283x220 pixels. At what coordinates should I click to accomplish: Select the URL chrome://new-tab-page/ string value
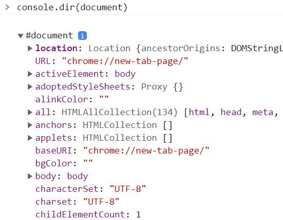click(x=125, y=61)
